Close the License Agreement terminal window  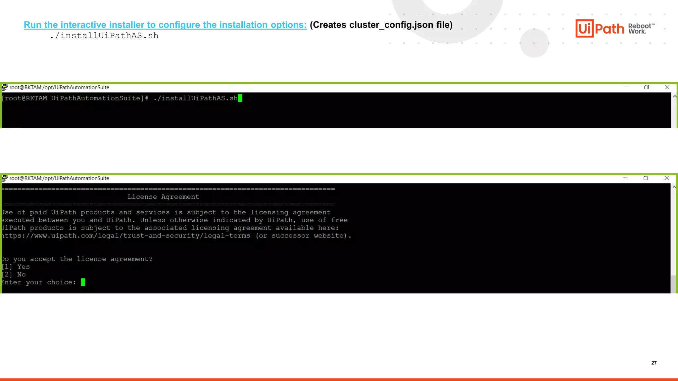(x=666, y=178)
